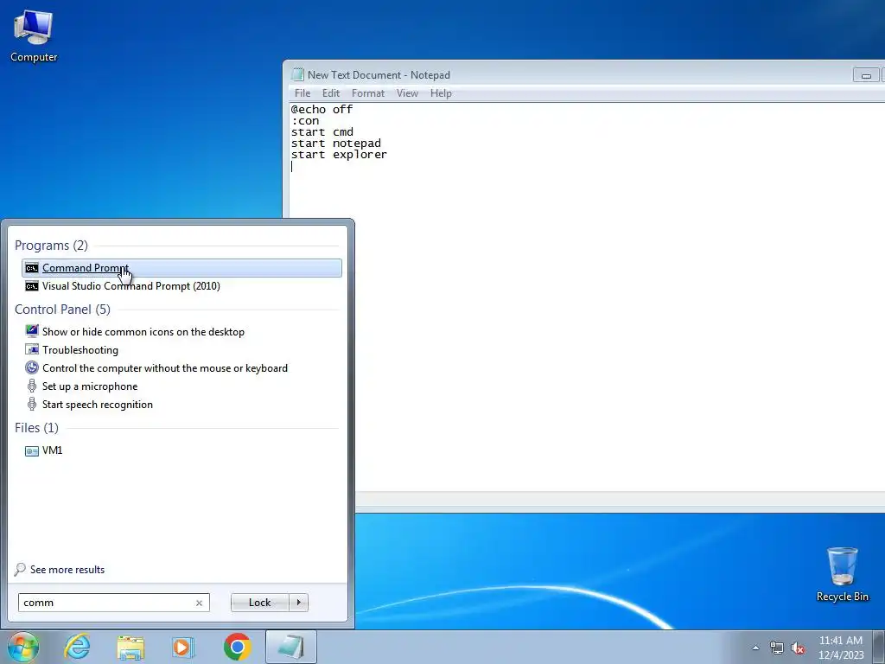Viewport: 885px width, 664px height.
Task: Click the '@echo off' line in Notepad
Action: pos(322,110)
